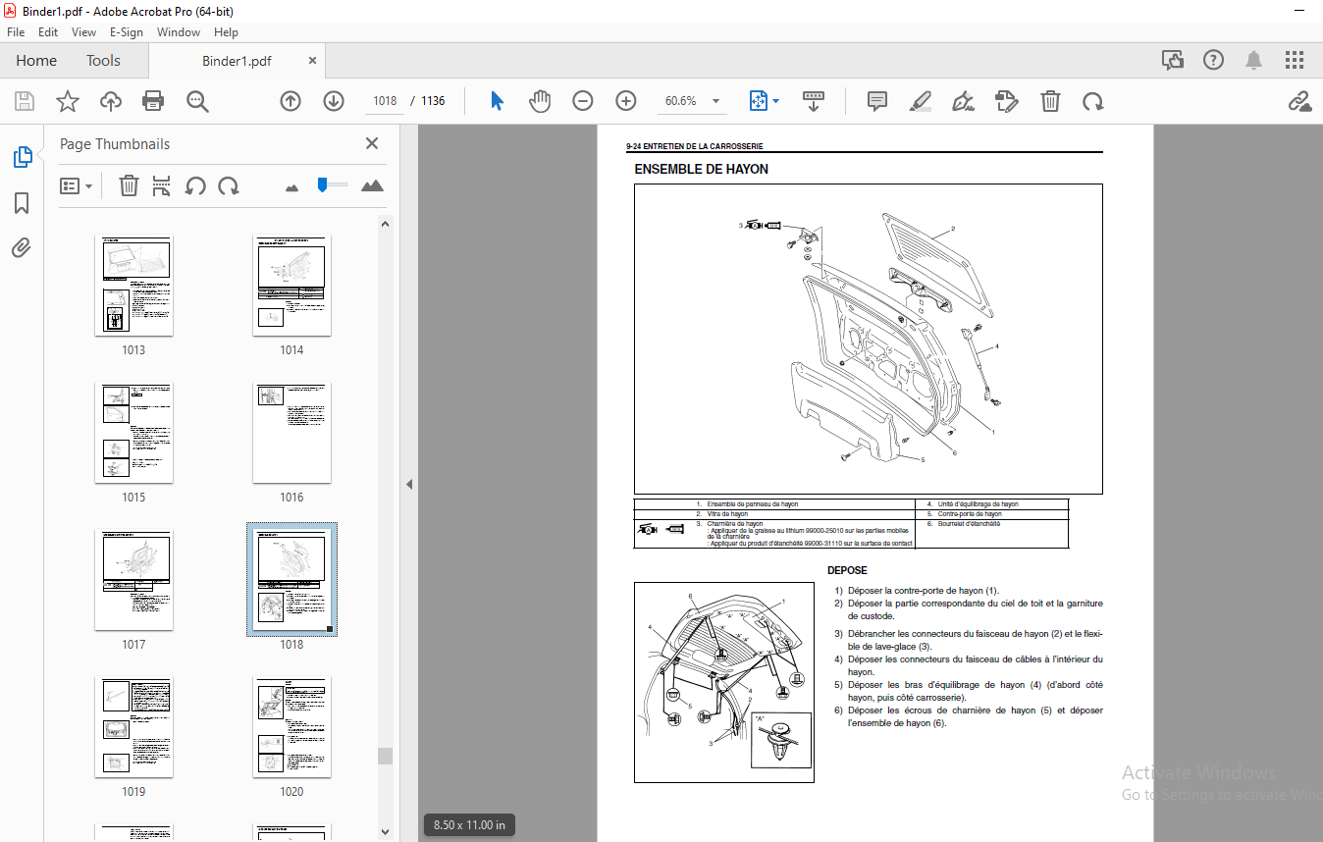Click the upload to cloud icon
Image resolution: width=1323 pixels, height=842 pixels.
tap(110, 101)
